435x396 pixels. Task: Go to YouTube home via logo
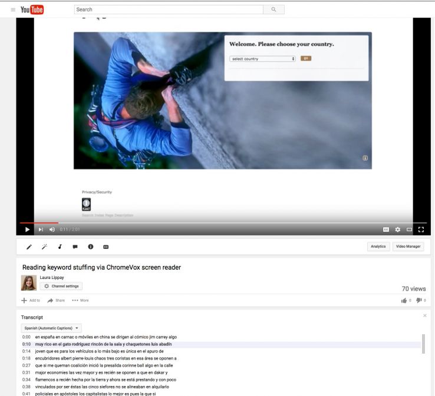coord(32,9)
